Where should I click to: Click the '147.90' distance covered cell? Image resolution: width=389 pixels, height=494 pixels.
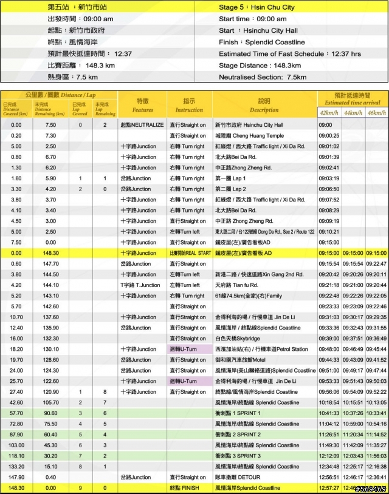[x=16, y=477]
